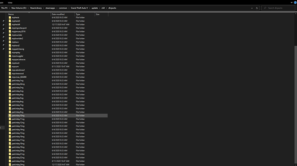The image size is (297, 166).
Task: Select the patchday2bng folder icon
Action: pyautogui.click(x=10, y=84)
